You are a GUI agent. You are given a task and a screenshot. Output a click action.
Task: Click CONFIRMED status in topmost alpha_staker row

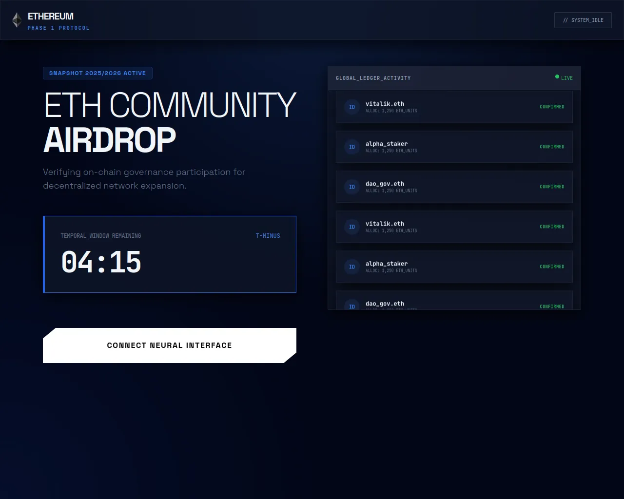click(552, 147)
